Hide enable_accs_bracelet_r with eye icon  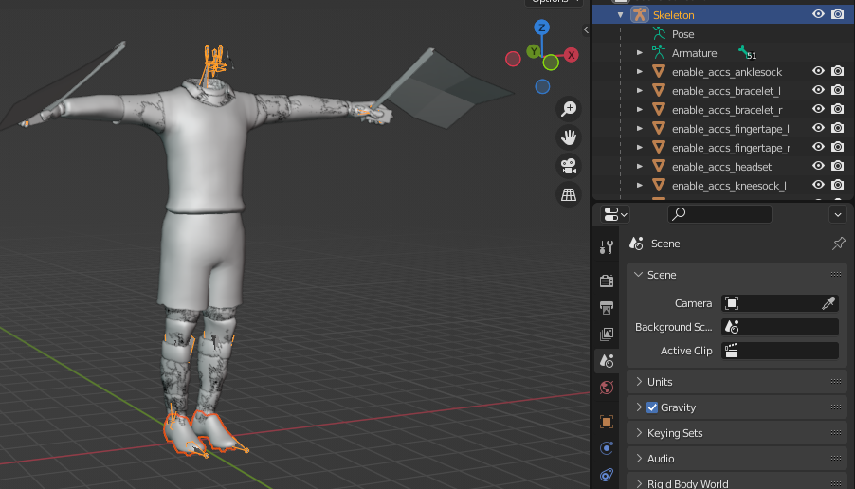[818, 109]
